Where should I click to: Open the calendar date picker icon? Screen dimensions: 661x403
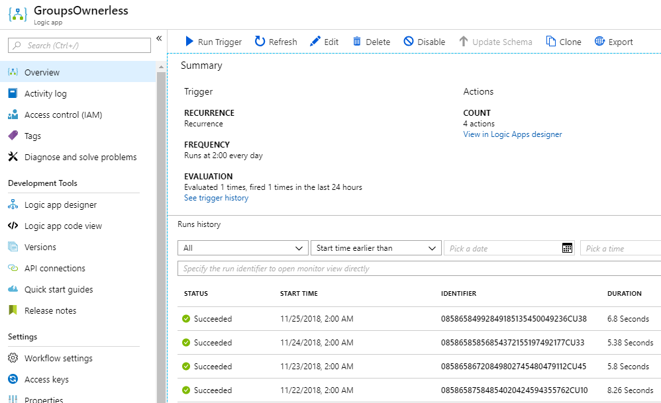pos(567,248)
